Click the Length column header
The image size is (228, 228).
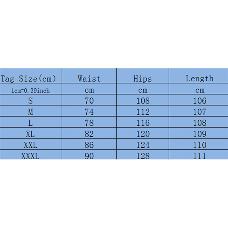[199, 78]
